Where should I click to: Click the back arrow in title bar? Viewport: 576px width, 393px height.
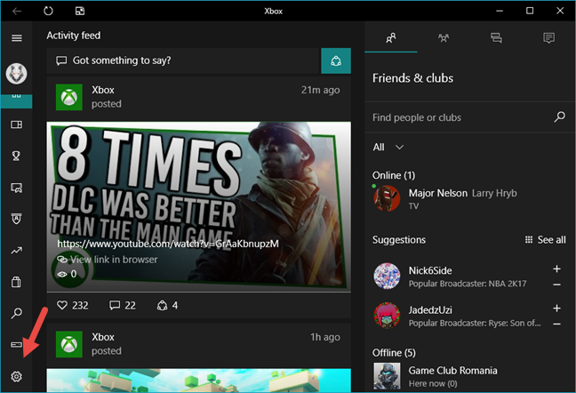point(17,11)
